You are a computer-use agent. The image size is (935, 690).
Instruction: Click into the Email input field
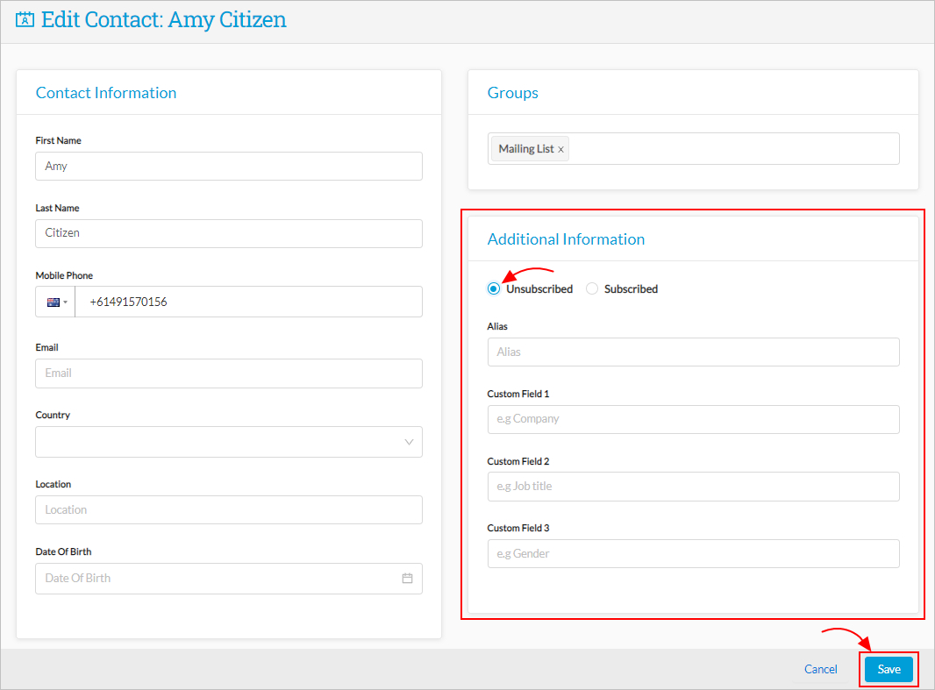[x=229, y=373]
